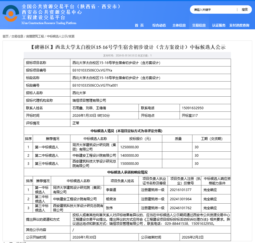The image size is (255, 243).
Task: Switch to the 综合动态 navigation tab
Action: (159, 25)
